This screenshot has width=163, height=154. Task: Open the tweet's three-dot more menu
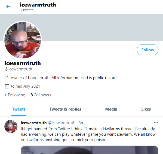click(x=156, y=123)
